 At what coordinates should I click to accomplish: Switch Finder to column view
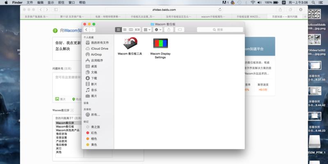pyautogui.click(x=131, y=30)
